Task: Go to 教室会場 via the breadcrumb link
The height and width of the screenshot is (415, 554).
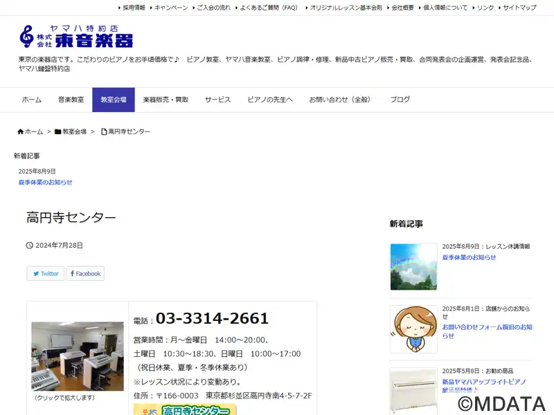Action: (75, 131)
